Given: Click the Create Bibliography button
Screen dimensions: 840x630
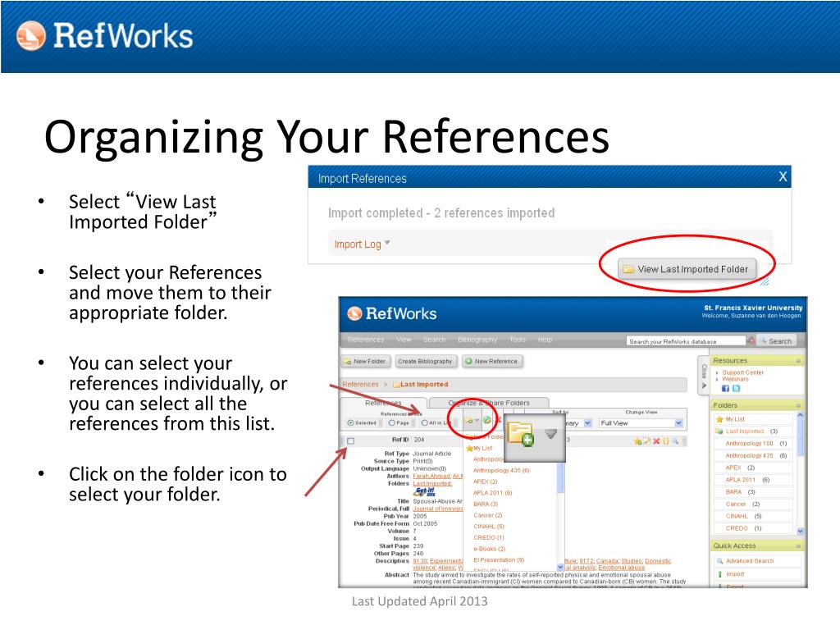Looking at the screenshot, I should pyautogui.click(x=426, y=362).
